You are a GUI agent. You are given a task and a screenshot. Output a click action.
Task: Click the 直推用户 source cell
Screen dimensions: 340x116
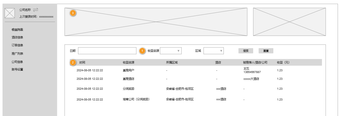coord(128,70)
